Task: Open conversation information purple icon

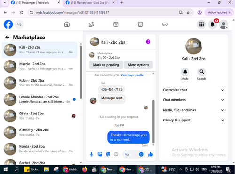Action: [148, 42]
